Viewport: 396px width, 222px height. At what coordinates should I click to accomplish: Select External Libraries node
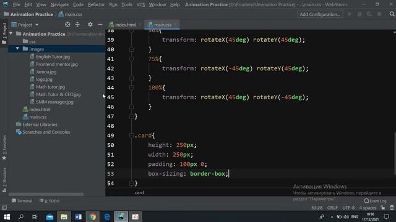coord(40,125)
